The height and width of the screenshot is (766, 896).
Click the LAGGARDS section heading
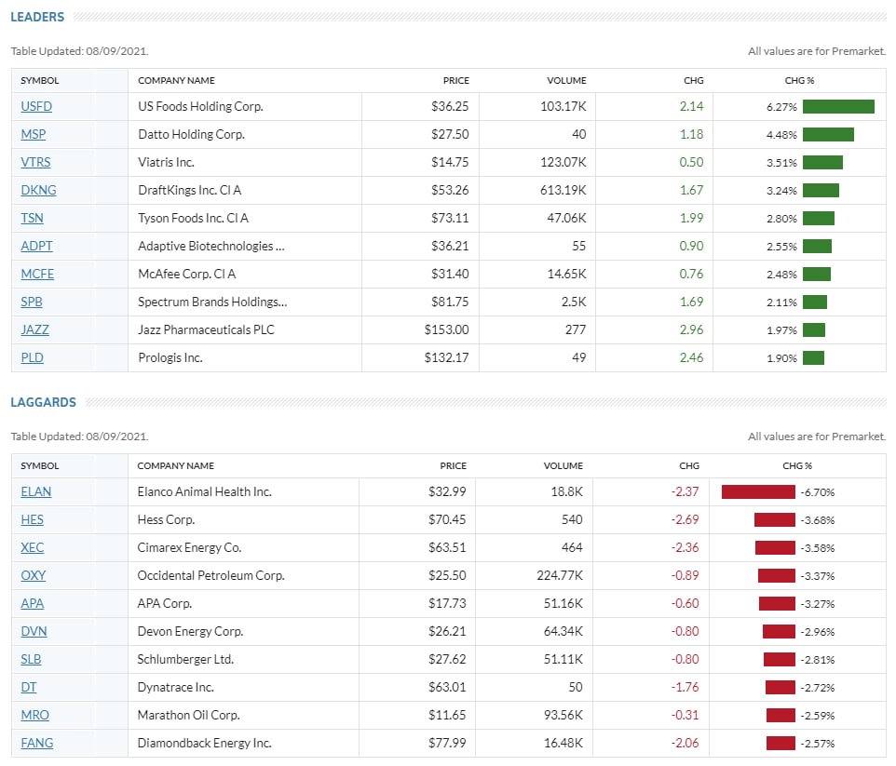[x=44, y=403]
